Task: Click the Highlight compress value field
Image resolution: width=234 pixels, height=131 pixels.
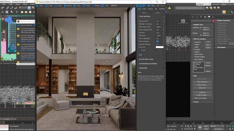Action: [x=159, y=24]
